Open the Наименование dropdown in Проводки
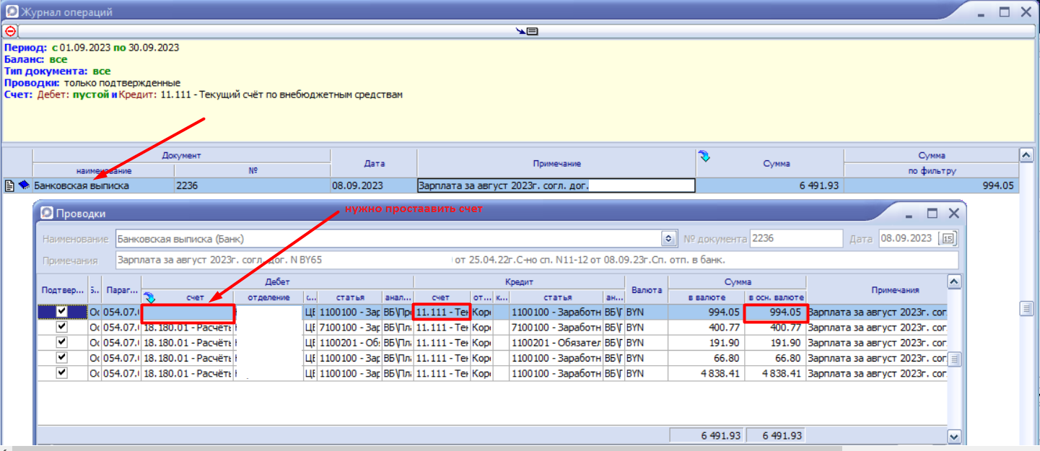This screenshot has width=1040, height=451. tap(668, 239)
